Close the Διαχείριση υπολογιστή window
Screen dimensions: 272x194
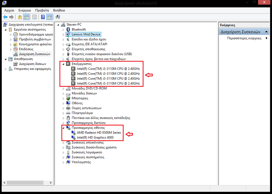(264, 2)
